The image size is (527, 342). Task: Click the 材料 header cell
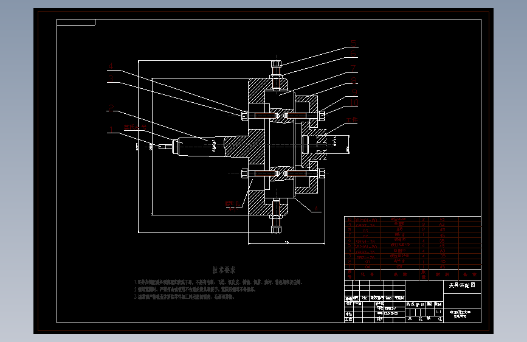[443, 274]
